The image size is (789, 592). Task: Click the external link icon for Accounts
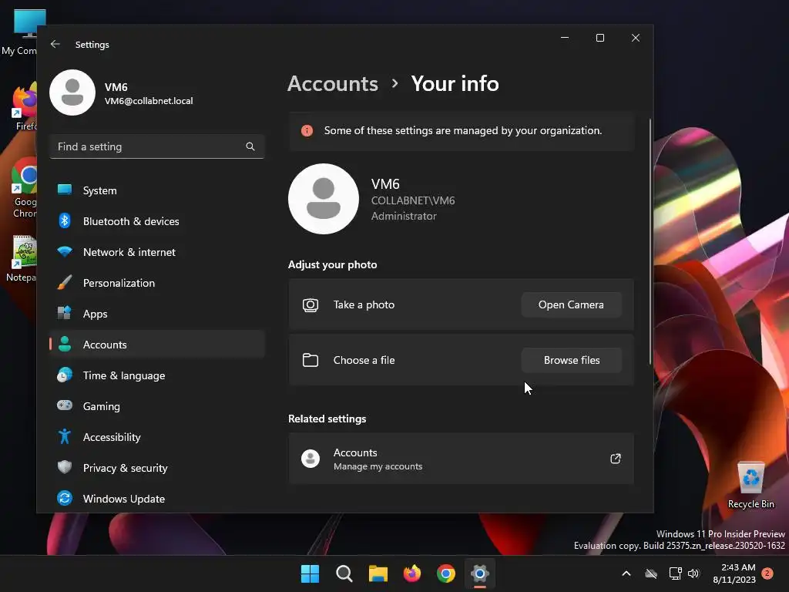pos(615,459)
